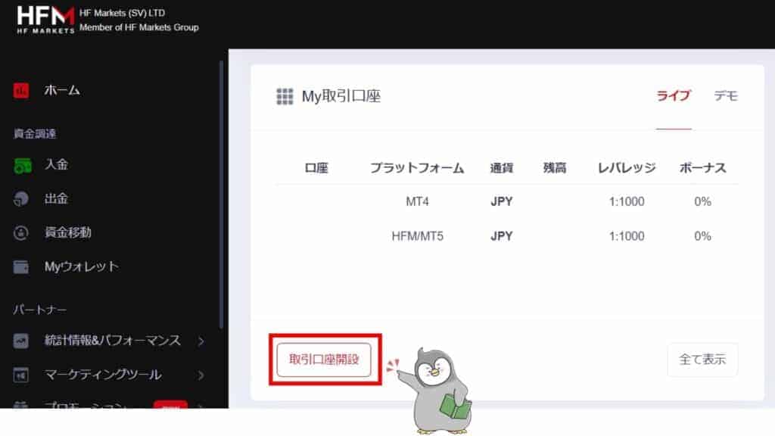
Task: Click 0% bonus in HFM/MT5 row
Action: 703,236
